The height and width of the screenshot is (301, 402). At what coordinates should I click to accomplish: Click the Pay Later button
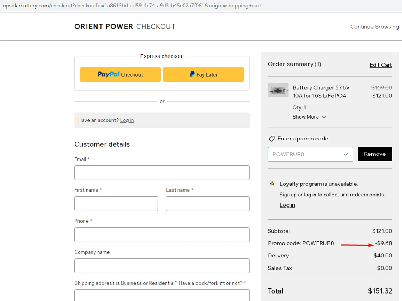coord(203,74)
